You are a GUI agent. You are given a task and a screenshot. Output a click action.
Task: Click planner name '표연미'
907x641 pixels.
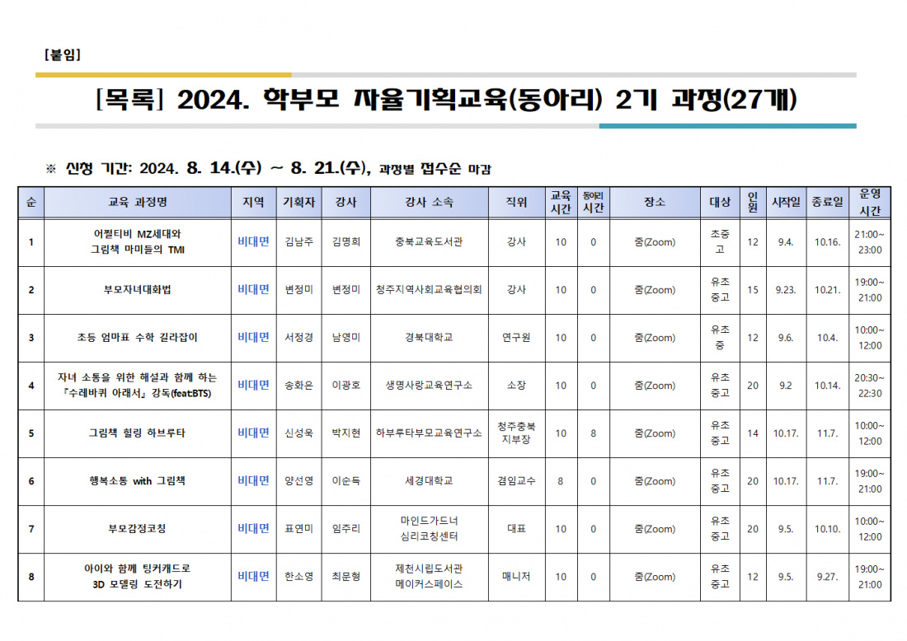pyautogui.click(x=299, y=529)
